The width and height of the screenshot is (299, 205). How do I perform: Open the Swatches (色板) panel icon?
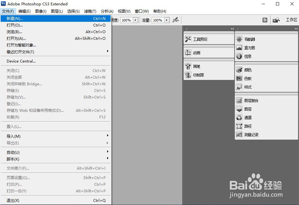pos(239,79)
